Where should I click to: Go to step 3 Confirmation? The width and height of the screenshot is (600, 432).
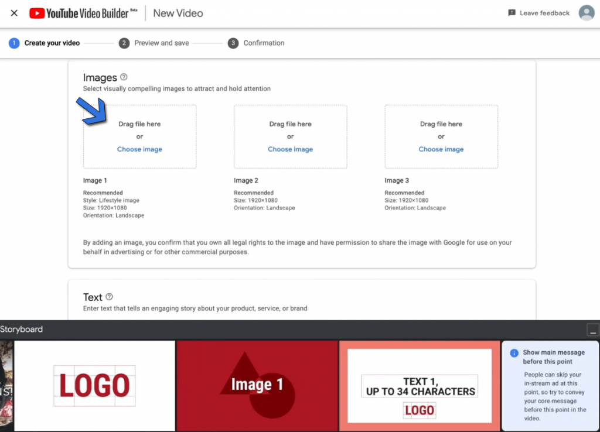[x=256, y=43]
